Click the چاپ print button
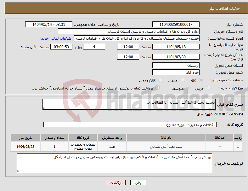The image size is (248, 191). pyautogui.click(x=138, y=182)
